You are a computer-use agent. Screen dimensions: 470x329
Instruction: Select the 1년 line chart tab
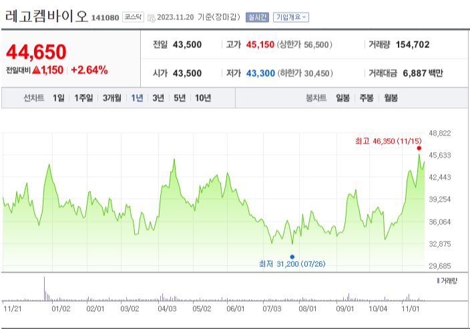point(138,98)
